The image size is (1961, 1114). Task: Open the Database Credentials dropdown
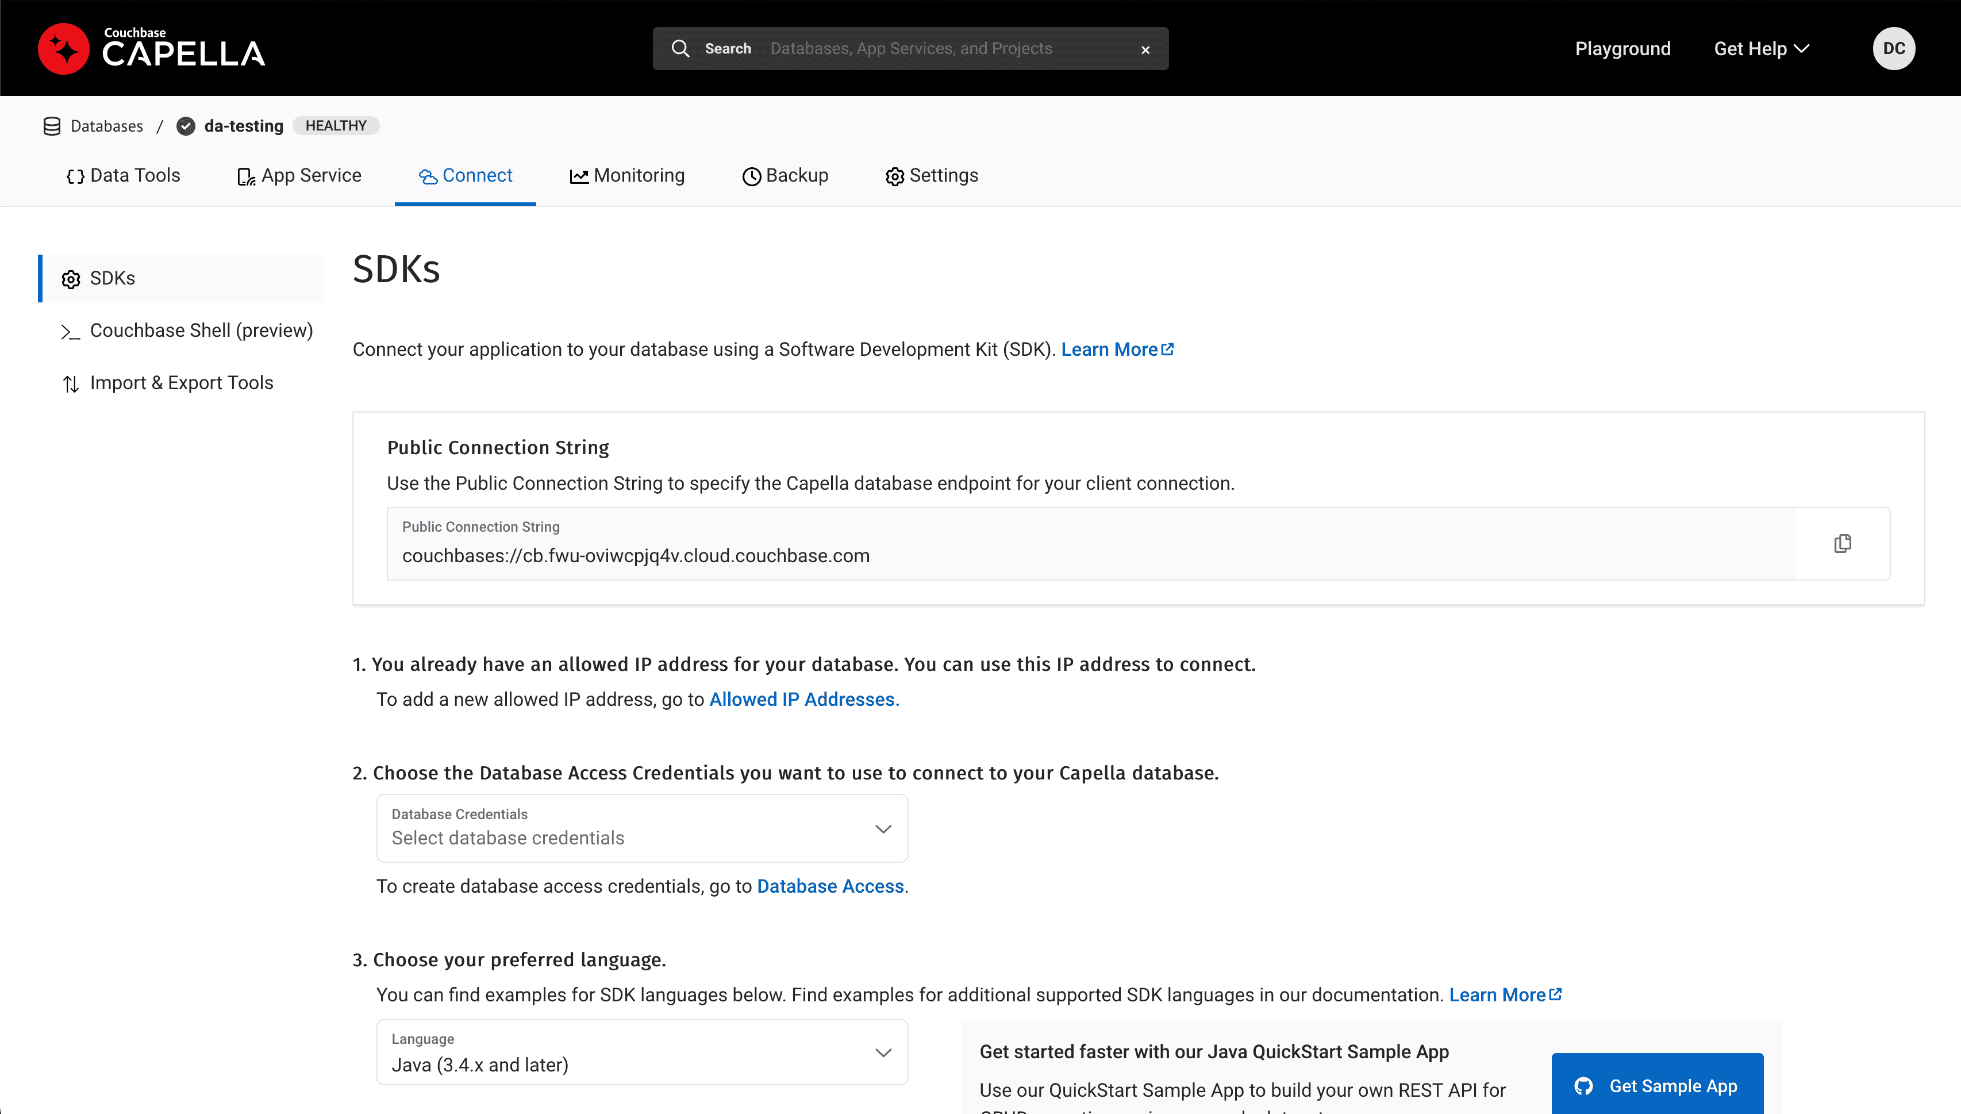point(641,829)
